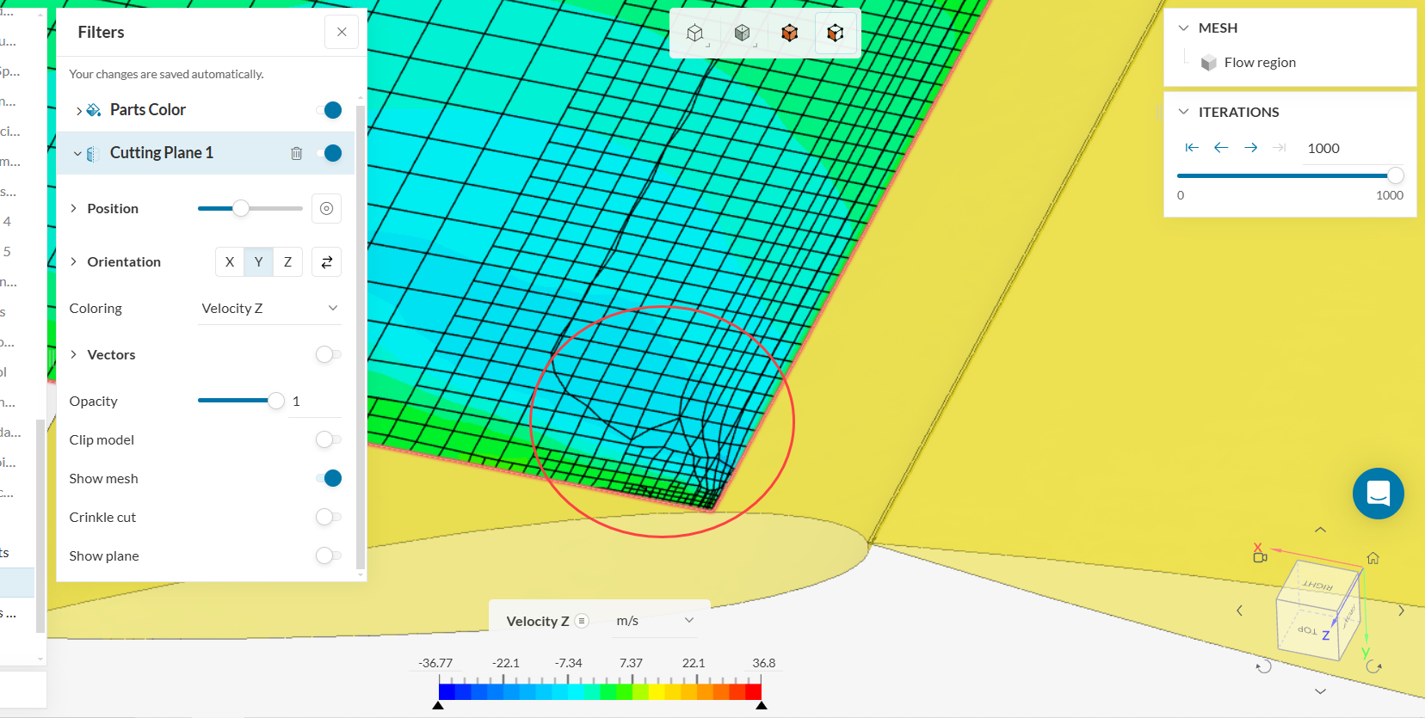Open the Coloring dropdown showing Velocity Z
The height and width of the screenshot is (718, 1425).
(x=269, y=309)
